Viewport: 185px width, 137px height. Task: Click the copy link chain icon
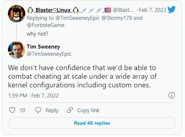click(x=70, y=110)
